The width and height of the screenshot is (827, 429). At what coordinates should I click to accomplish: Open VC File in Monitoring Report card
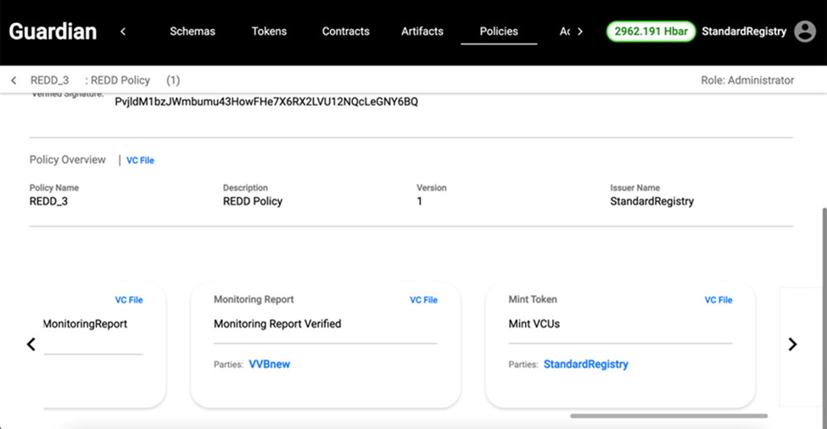tap(423, 300)
